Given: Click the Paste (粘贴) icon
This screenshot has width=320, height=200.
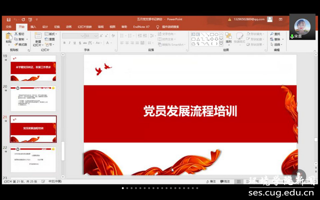Looking at the screenshot, I should tap(8, 37).
